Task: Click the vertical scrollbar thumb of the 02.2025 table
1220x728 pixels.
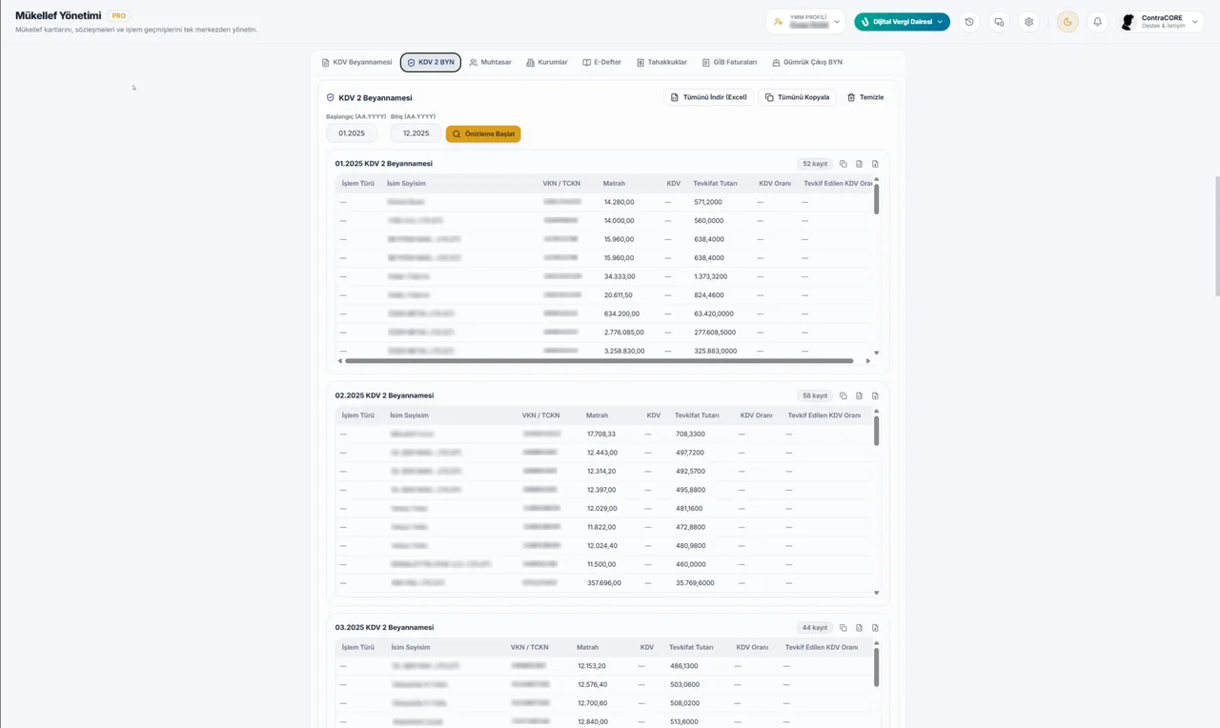Action: [x=876, y=430]
